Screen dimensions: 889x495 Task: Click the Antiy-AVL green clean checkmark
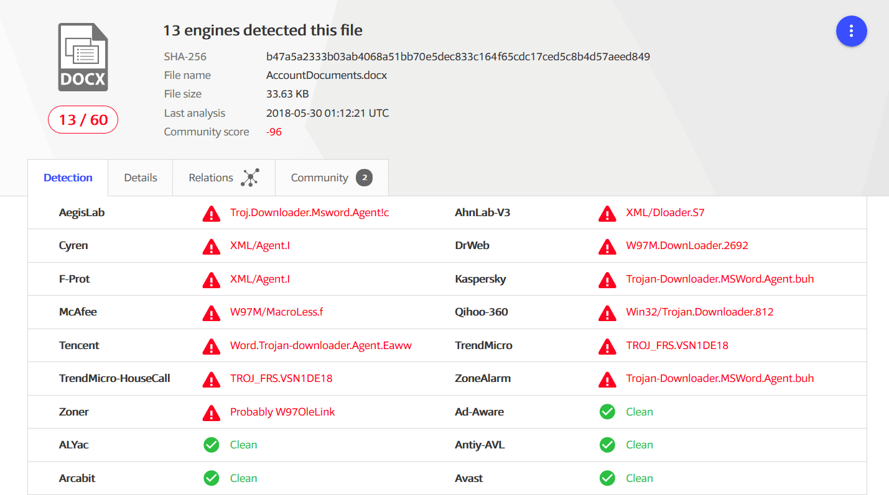pyautogui.click(x=607, y=445)
